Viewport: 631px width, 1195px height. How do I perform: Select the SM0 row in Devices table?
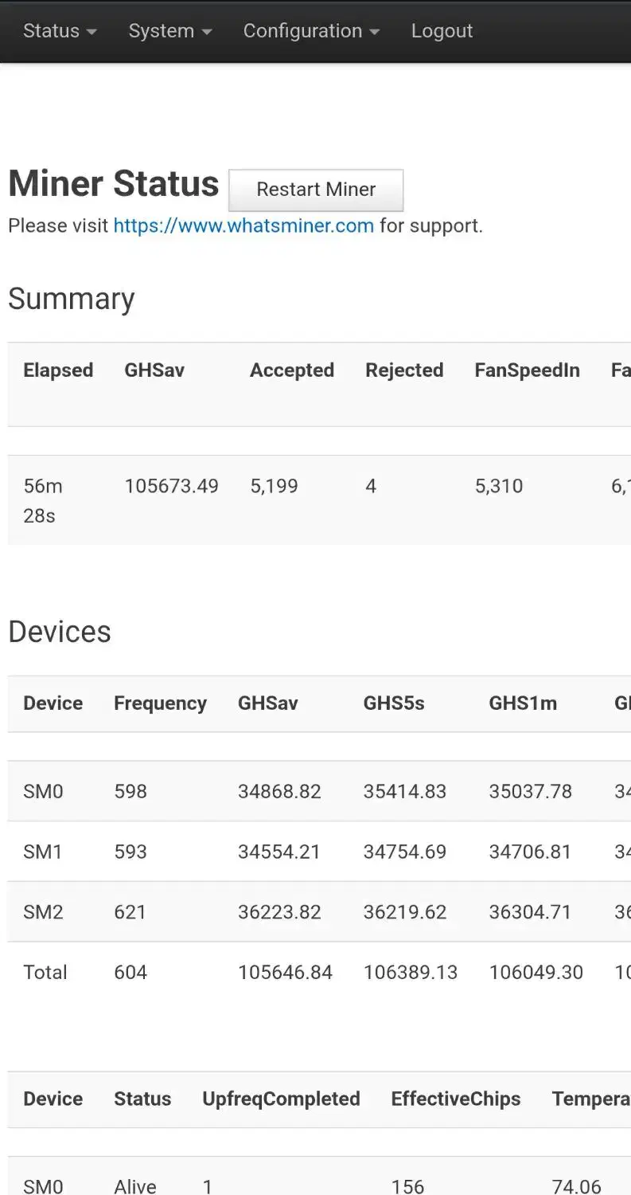pyautogui.click(x=43, y=791)
